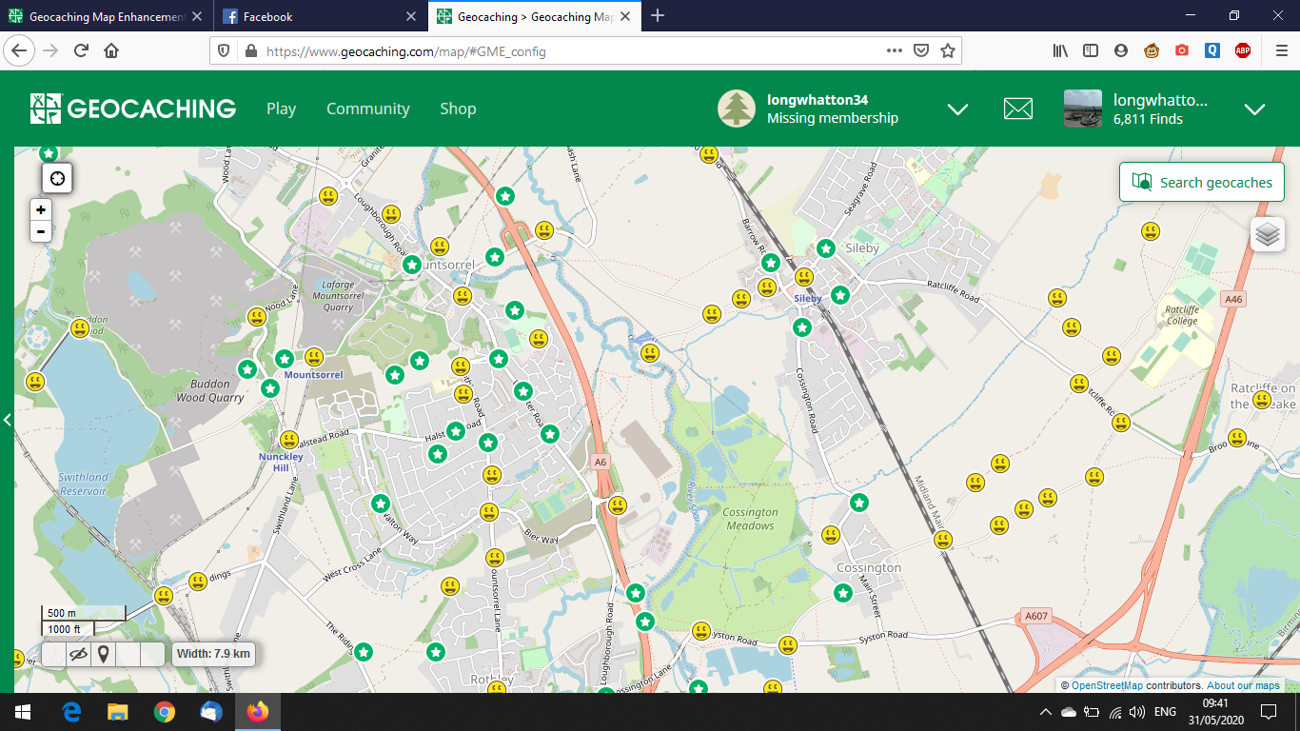The image size is (1300, 731).
Task: Toggle the Firefox sidebar view
Action: pos(1091,50)
